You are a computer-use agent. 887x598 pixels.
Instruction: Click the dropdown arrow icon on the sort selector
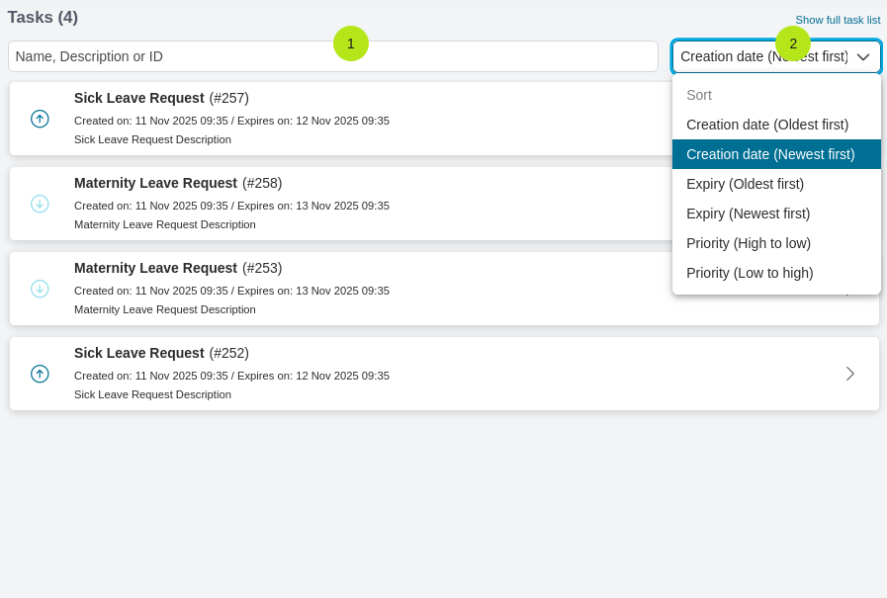click(862, 56)
